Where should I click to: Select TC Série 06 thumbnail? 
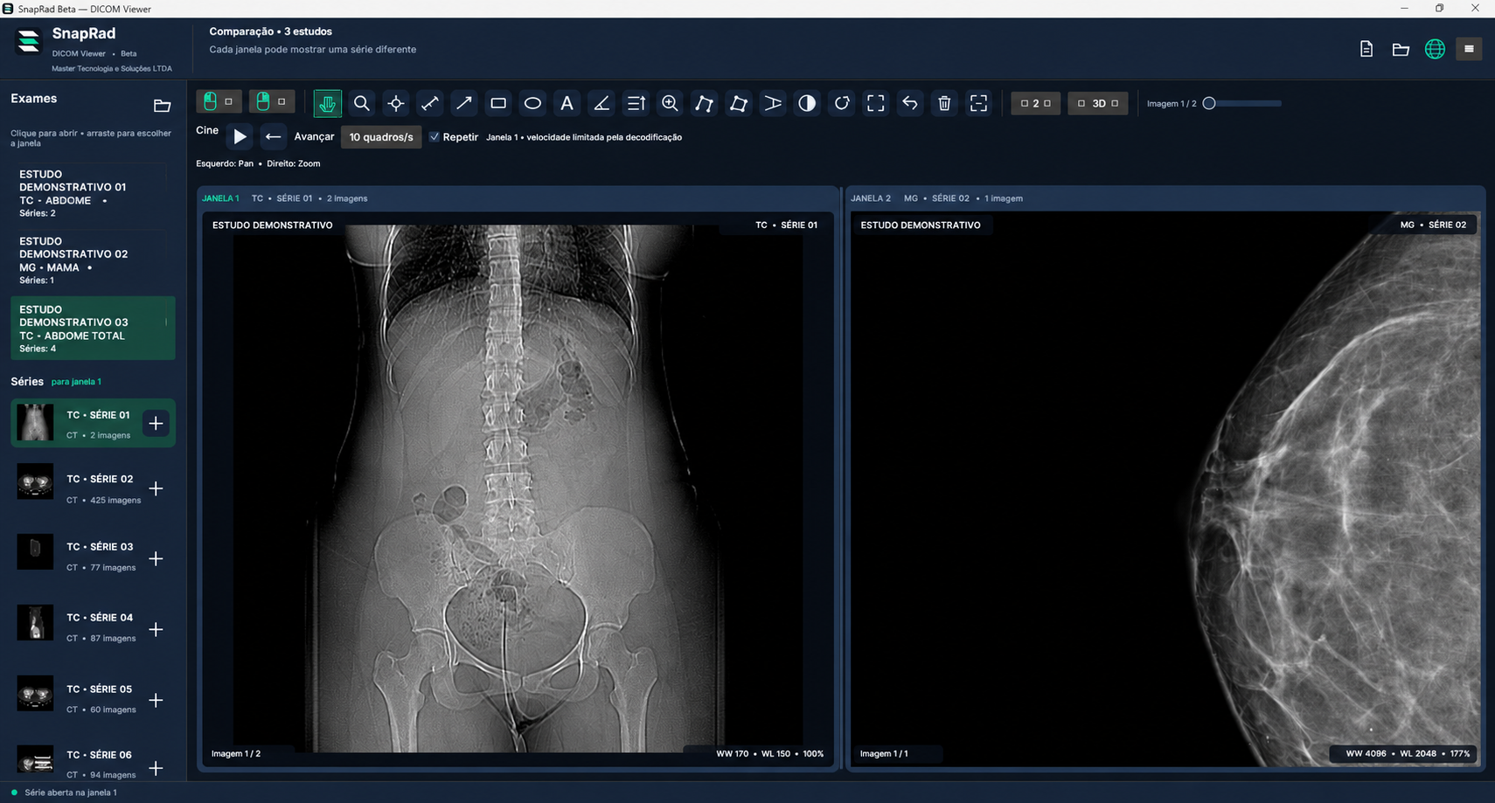35,760
